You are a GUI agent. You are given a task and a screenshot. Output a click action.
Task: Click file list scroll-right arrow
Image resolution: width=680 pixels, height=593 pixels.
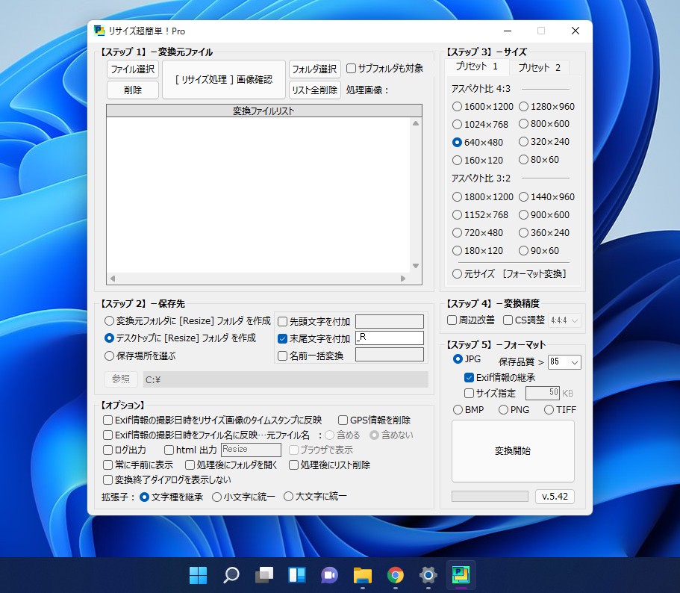403,279
